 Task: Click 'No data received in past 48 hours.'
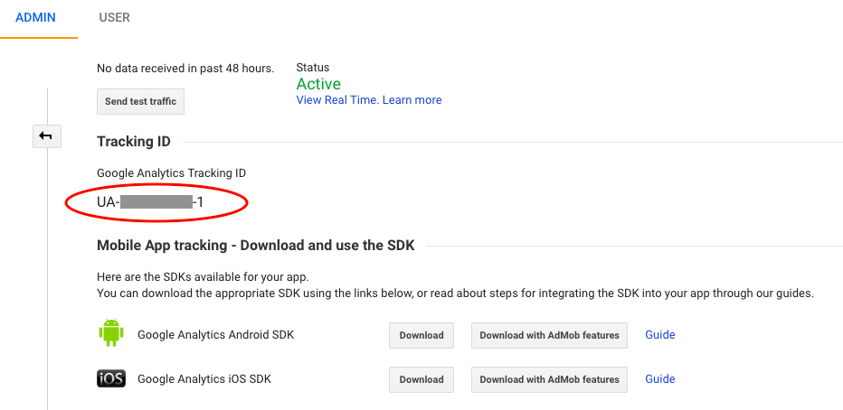[x=185, y=68]
